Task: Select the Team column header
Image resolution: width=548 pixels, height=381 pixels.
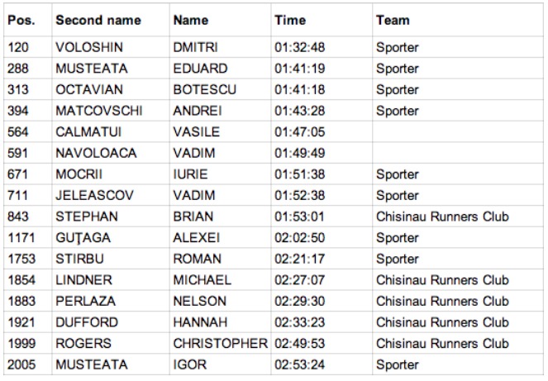Action: 458,20
